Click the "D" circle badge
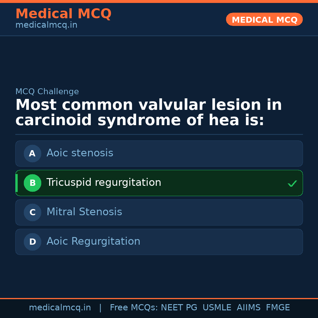 pyautogui.click(x=32, y=242)
